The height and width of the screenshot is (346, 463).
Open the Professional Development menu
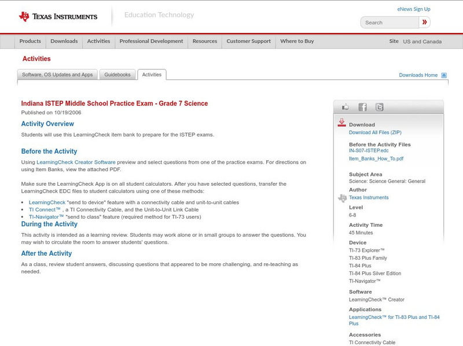click(151, 41)
